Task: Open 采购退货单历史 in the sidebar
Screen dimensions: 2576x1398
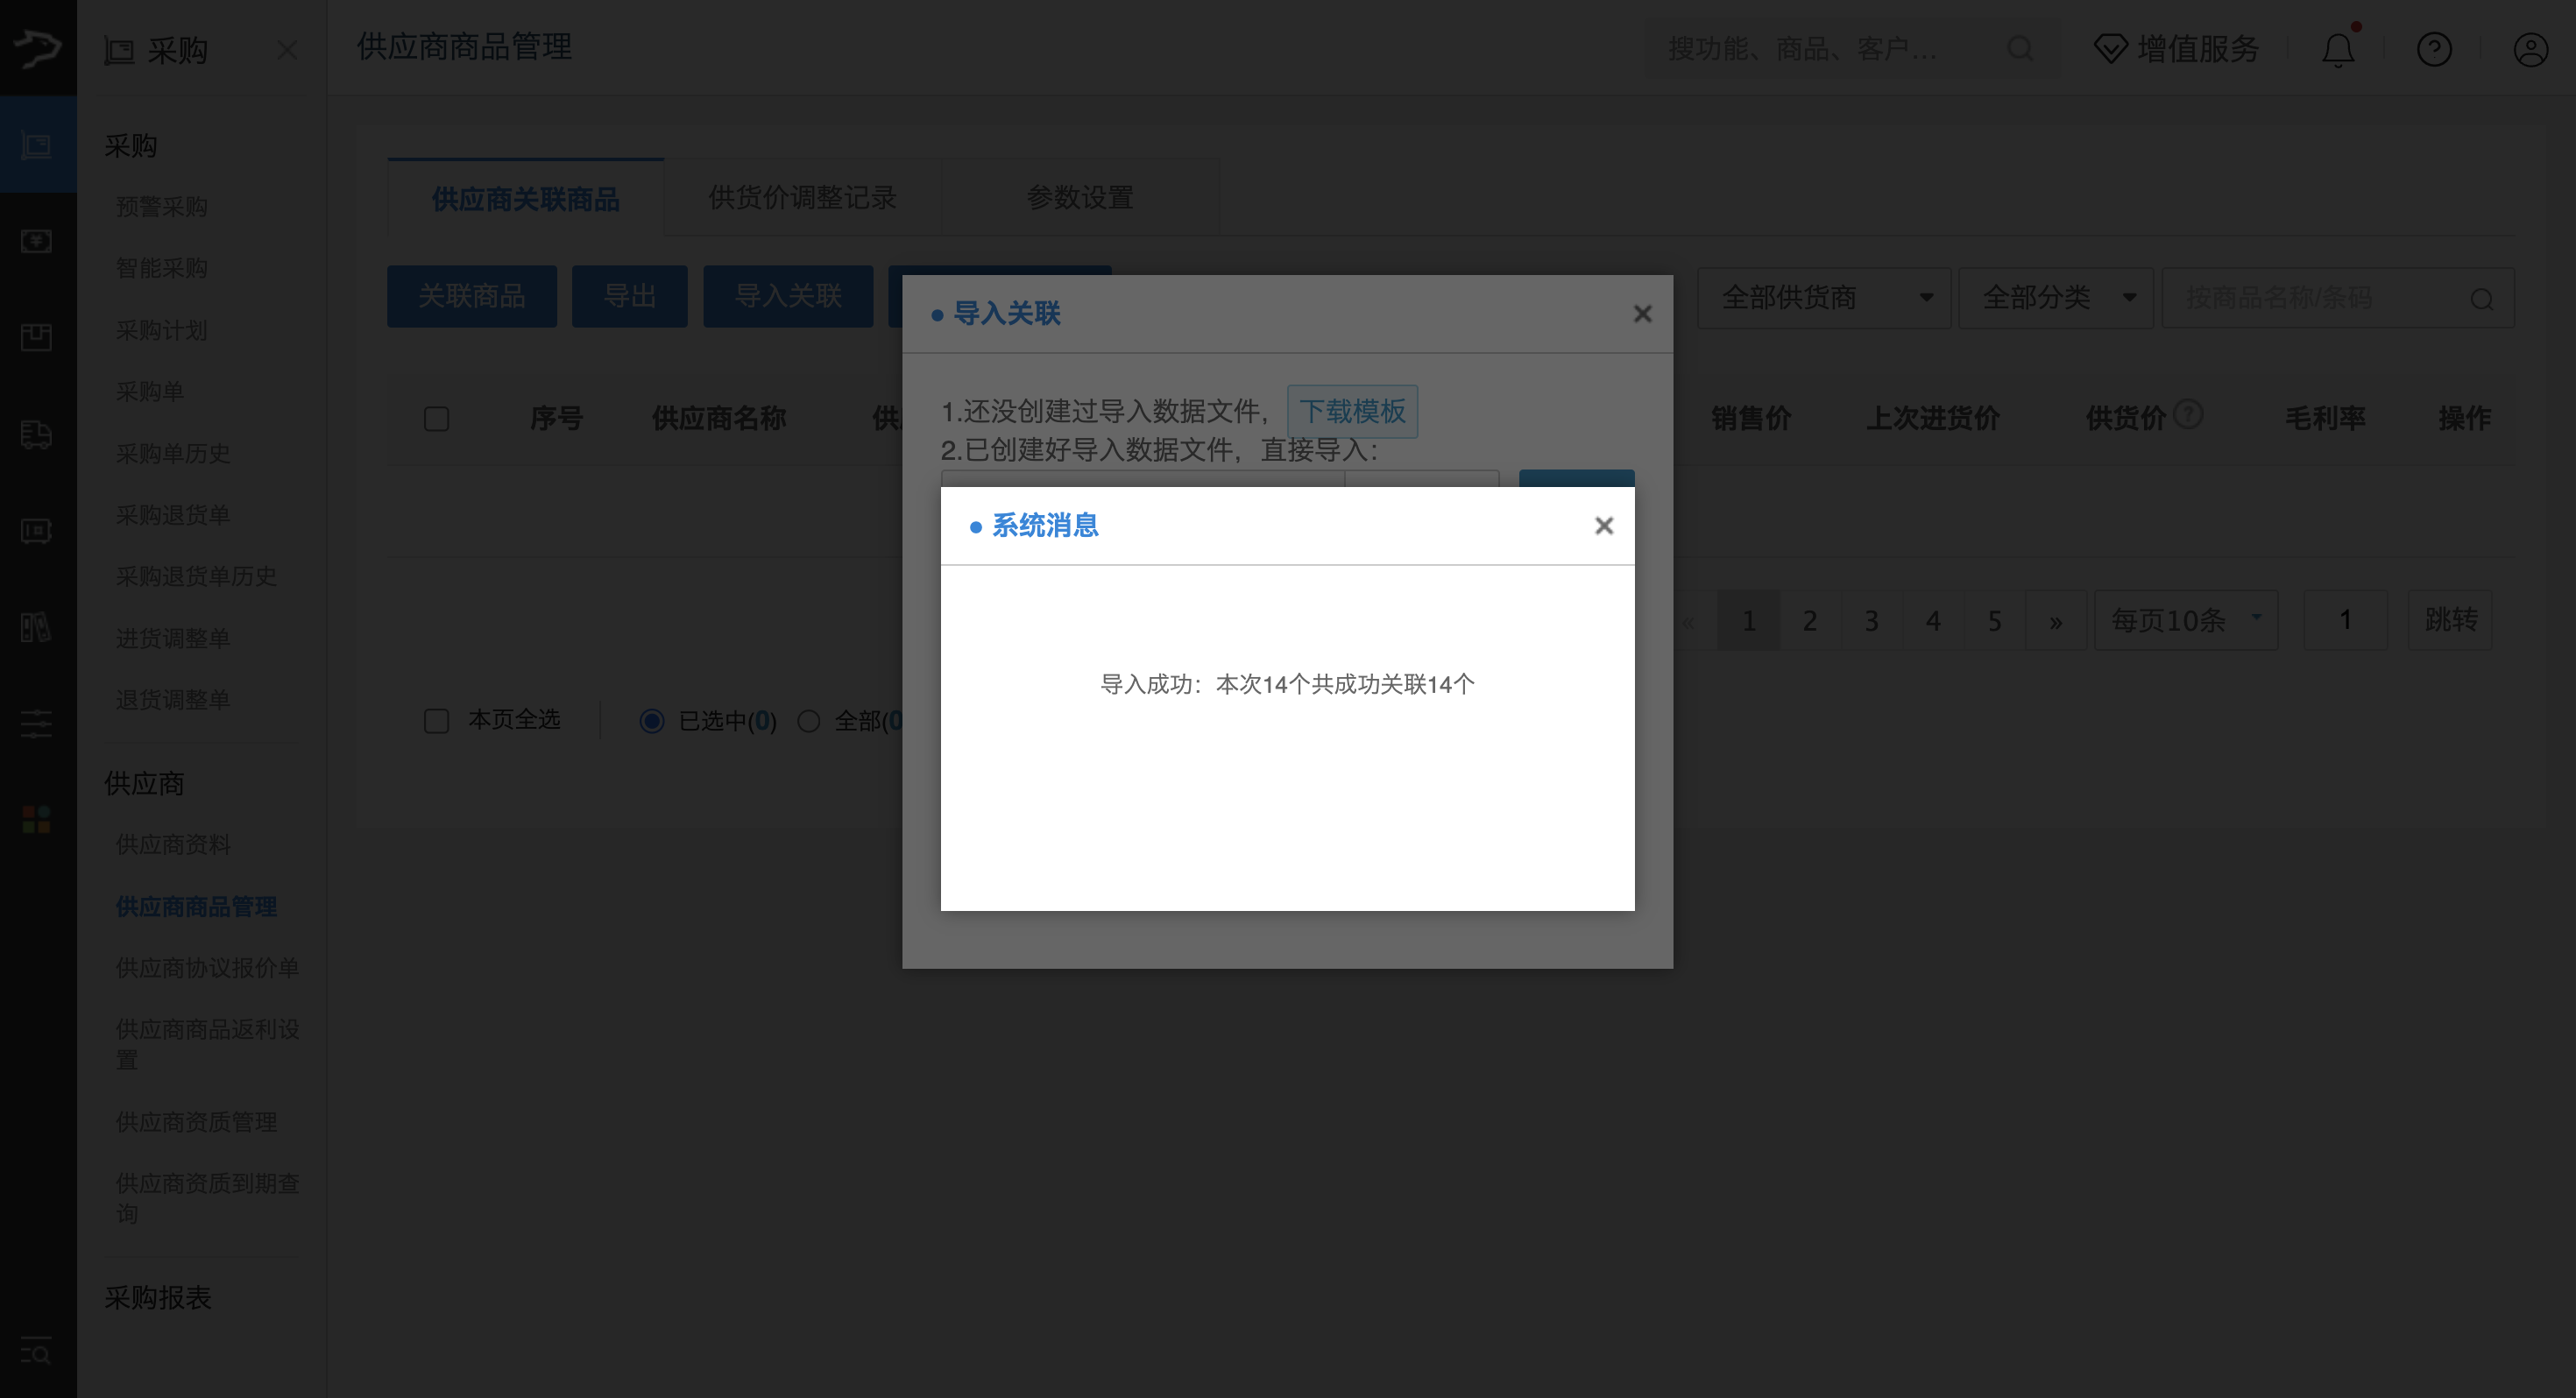Action: tap(196, 576)
